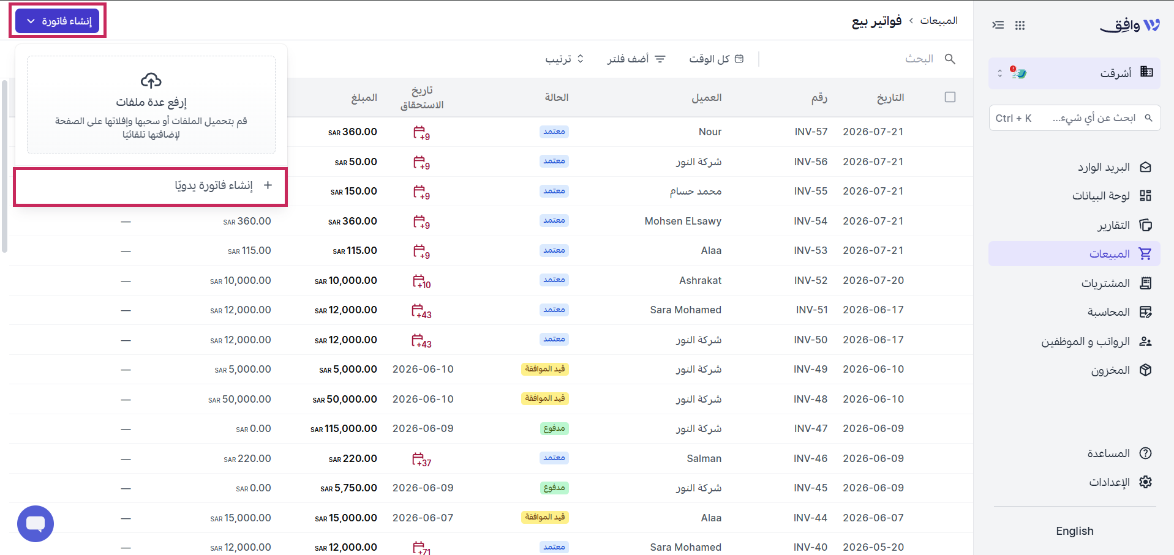1174x555 pixels.
Task: Click the مدفوع badge for INV-47
Action: coord(554,428)
